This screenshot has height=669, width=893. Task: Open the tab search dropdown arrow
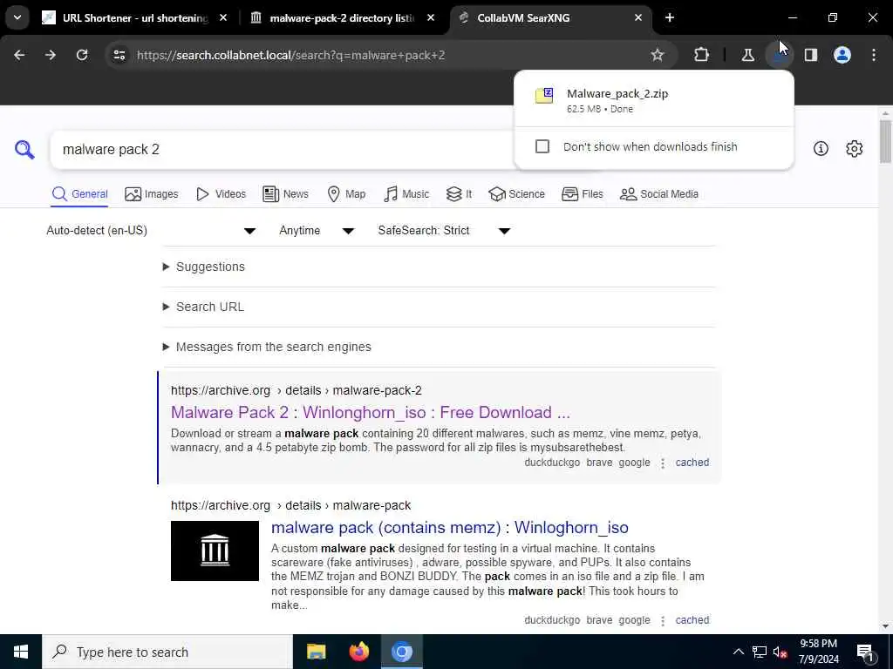coord(17,17)
